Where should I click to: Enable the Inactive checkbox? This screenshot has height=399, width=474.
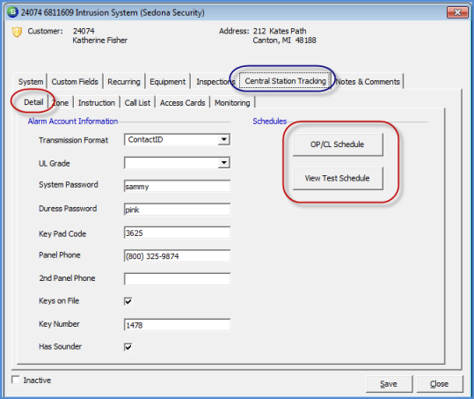tap(16, 380)
